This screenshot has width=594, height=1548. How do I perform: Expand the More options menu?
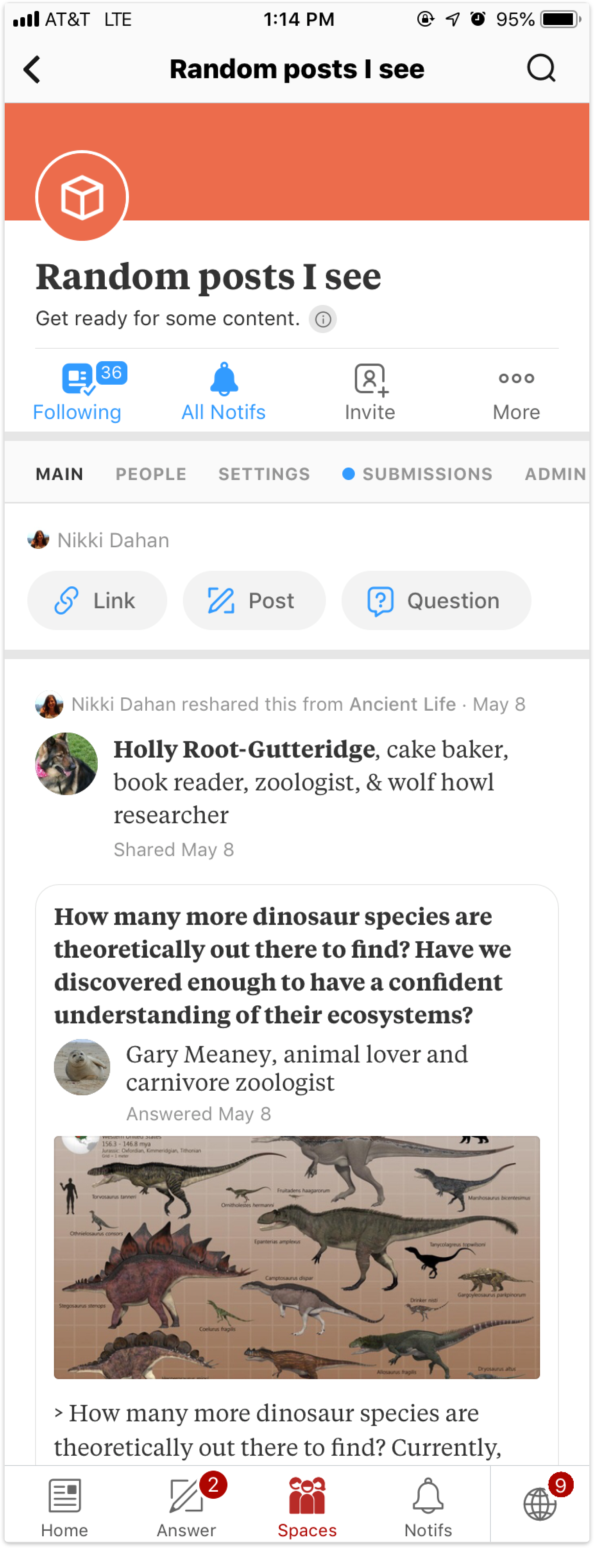click(516, 392)
